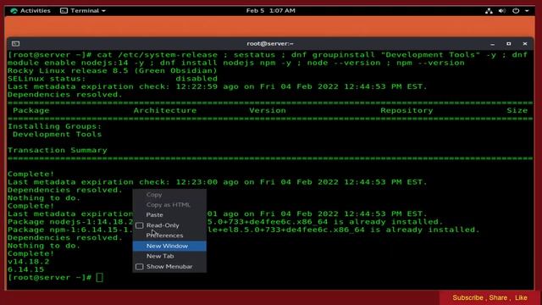
Task: Click the 'Installing Groups:' line
Action: (54, 126)
